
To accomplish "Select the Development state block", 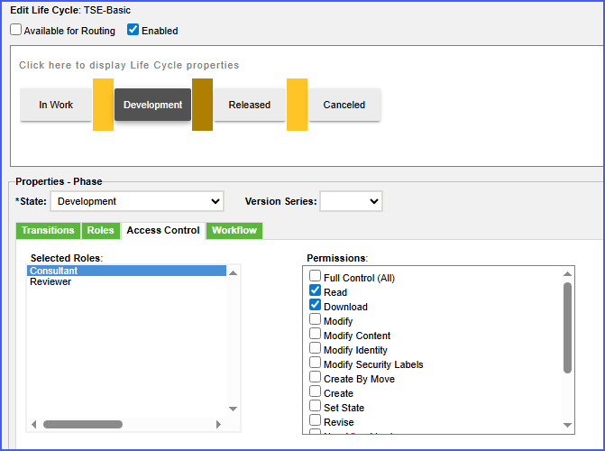I will point(152,105).
